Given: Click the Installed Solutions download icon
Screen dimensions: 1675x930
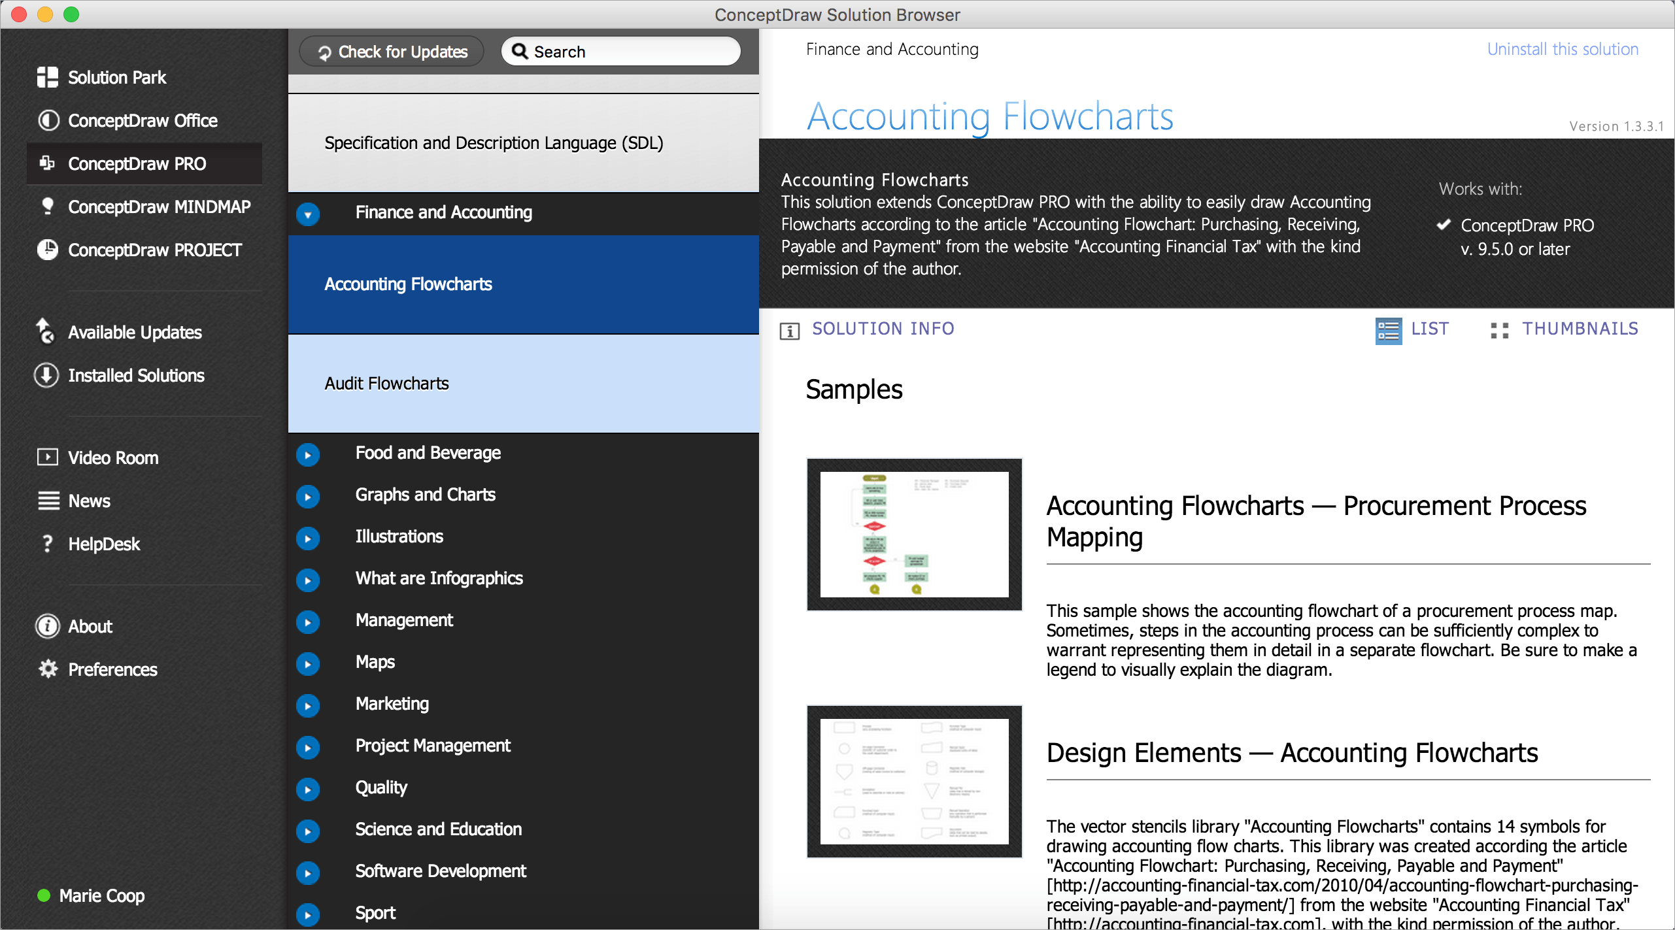Looking at the screenshot, I should pyautogui.click(x=46, y=375).
